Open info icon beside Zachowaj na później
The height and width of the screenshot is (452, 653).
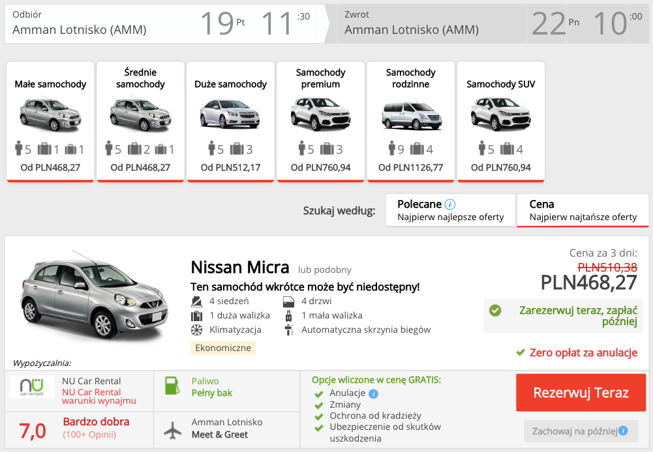(x=623, y=431)
